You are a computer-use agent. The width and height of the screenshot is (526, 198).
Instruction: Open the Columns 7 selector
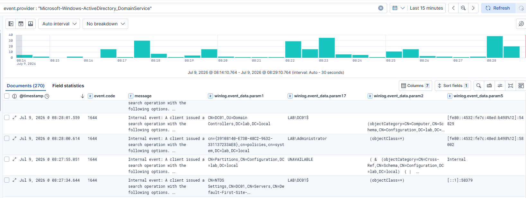(x=415, y=86)
